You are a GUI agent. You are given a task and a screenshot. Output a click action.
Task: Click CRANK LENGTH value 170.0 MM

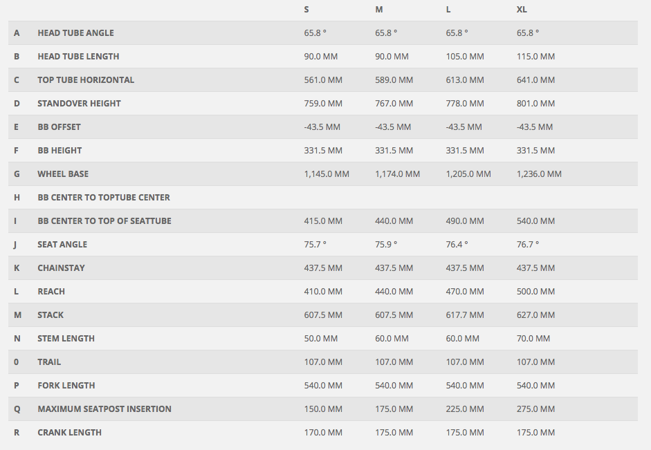coord(323,433)
